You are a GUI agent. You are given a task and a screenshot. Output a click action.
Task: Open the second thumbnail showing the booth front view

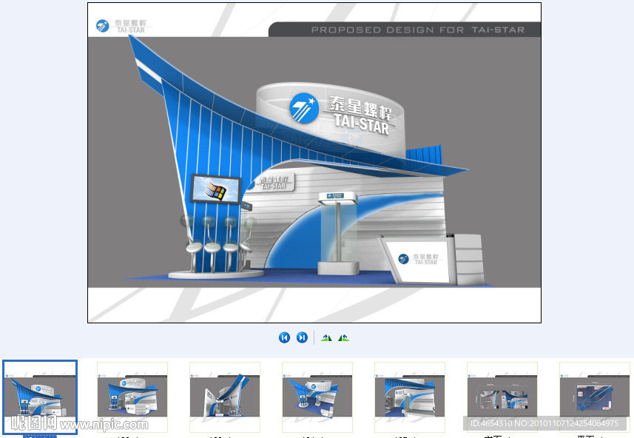click(132, 397)
